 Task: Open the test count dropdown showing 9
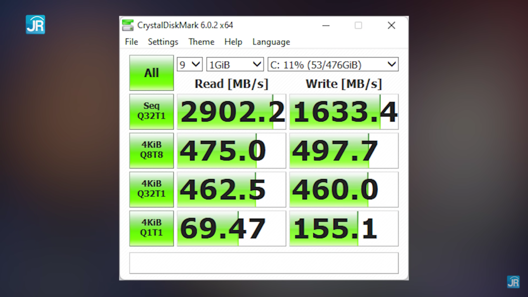189,64
